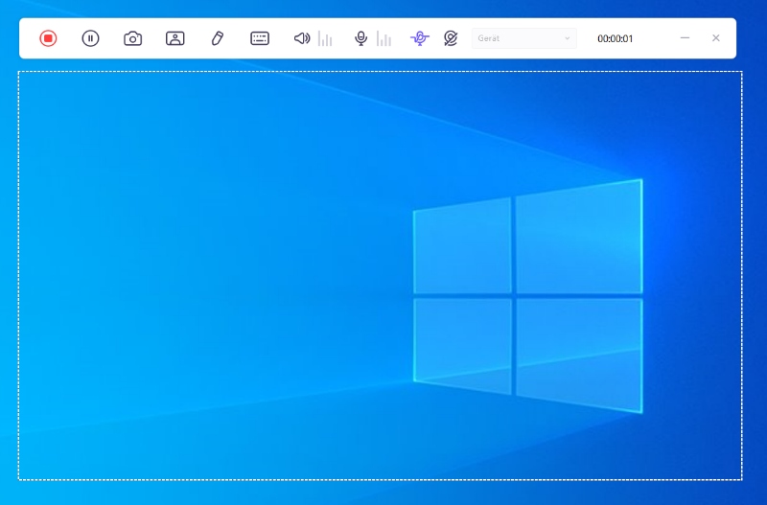Click the bottom-right corner of the recording frame
This screenshot has height=505, width=767.
(x=741, y=478)
